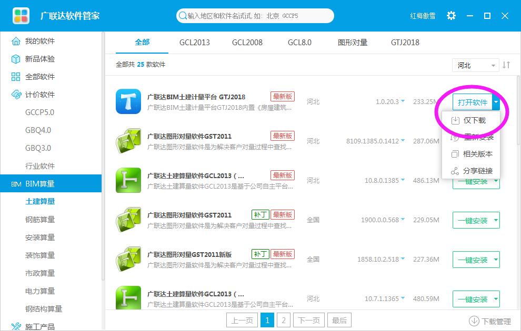Open install options arrow for 10.7.1.1365 row
Screen dimensions: 521x331
(x=496, y=299)
